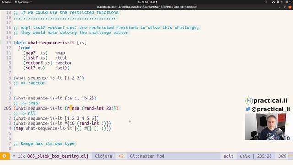The height and width of the screenshot is (165, 293).
Task: Click the practical.li link text
Action: click(270, 101)
